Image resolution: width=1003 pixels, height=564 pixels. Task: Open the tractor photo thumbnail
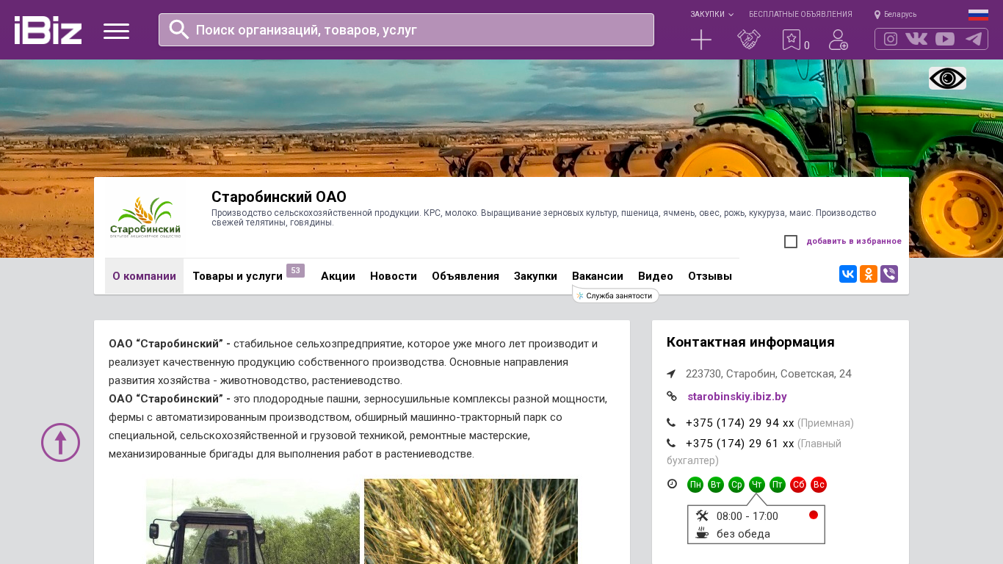253,521
